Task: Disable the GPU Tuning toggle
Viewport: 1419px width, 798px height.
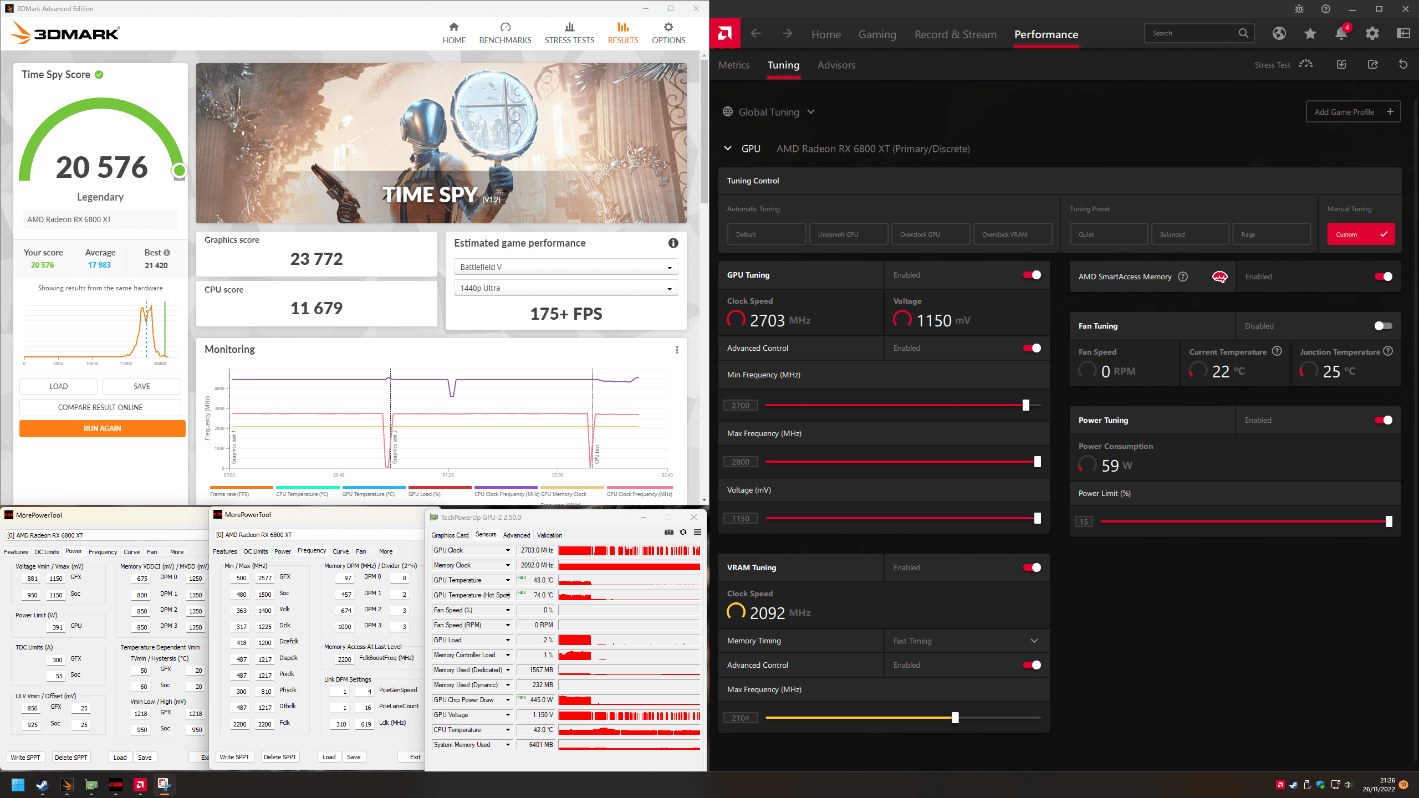Action: [x=1032, y=275]
